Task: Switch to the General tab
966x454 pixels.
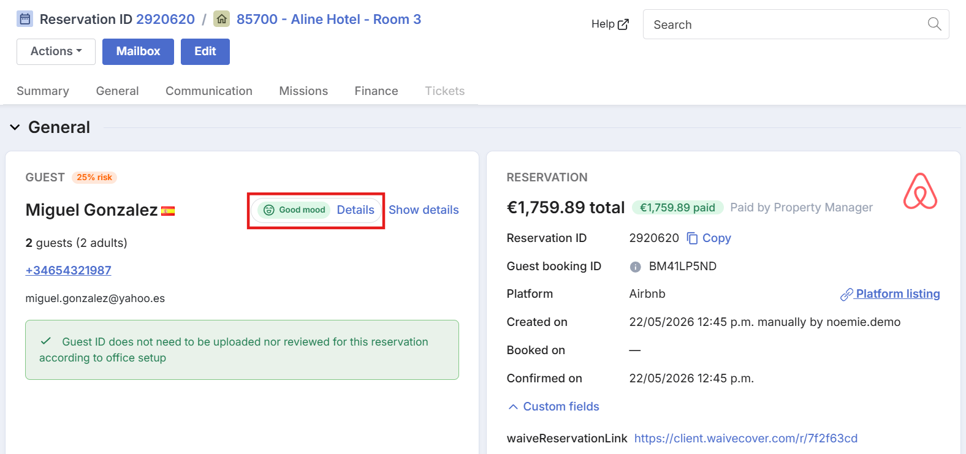Action: (x=117, y=91)
